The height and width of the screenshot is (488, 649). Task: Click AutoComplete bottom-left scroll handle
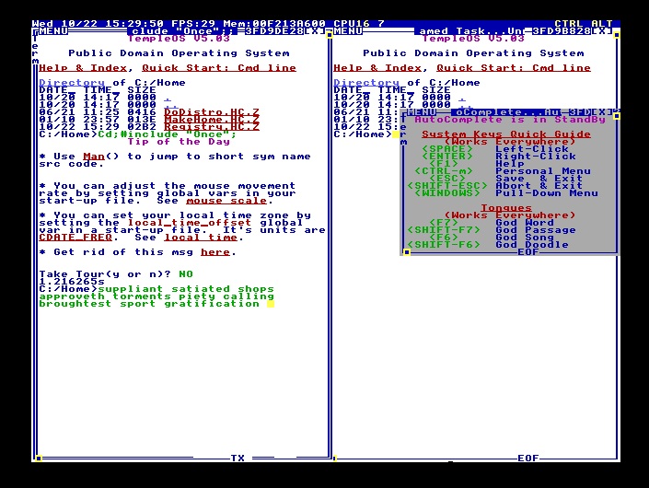pyautogui.click(x=407, y=252)
